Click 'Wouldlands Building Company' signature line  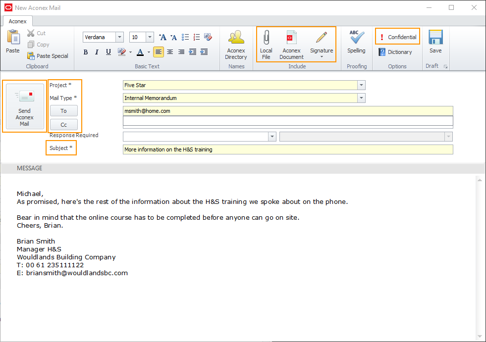tap(66, 257)
